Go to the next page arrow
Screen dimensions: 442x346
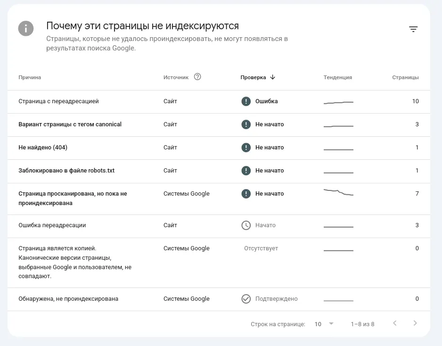pos(415,323)
